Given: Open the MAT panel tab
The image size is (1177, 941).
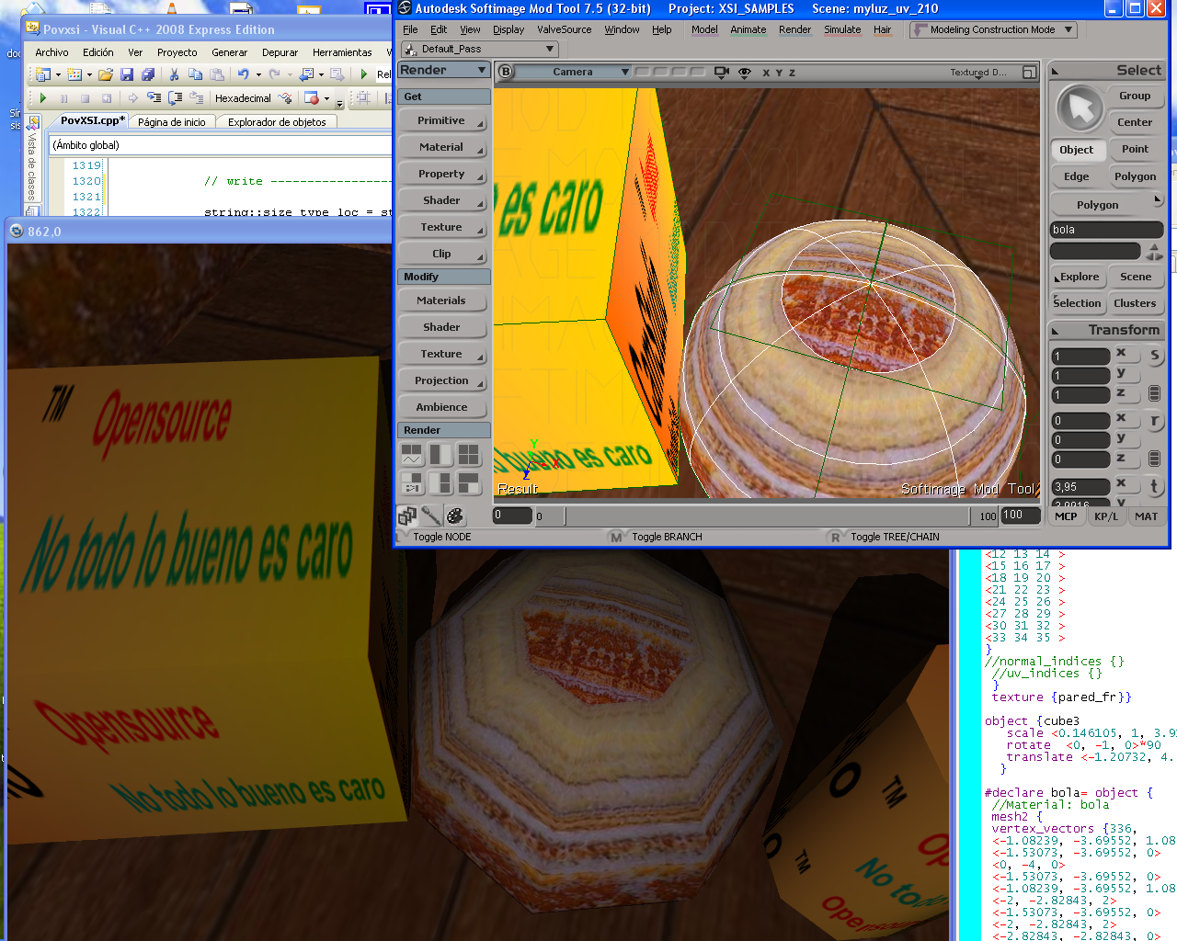Looking at the screenshot, I should [x=1147, y=516].
